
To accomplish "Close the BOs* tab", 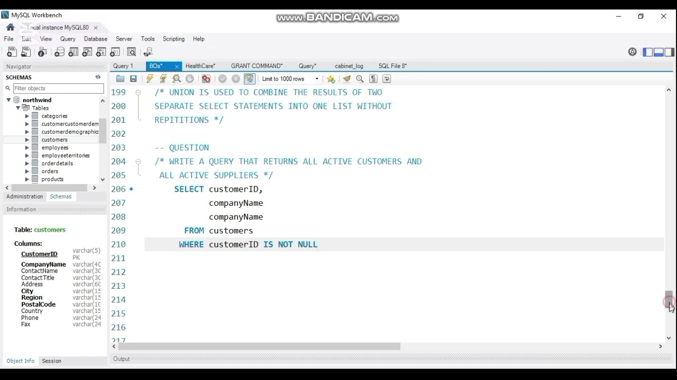I will coord(177,66).
